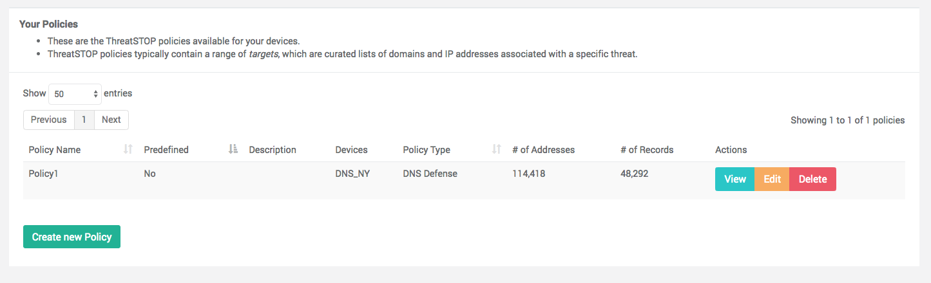
Task: Click the Predefined column sort icon
Action: (x=233, y=149)
